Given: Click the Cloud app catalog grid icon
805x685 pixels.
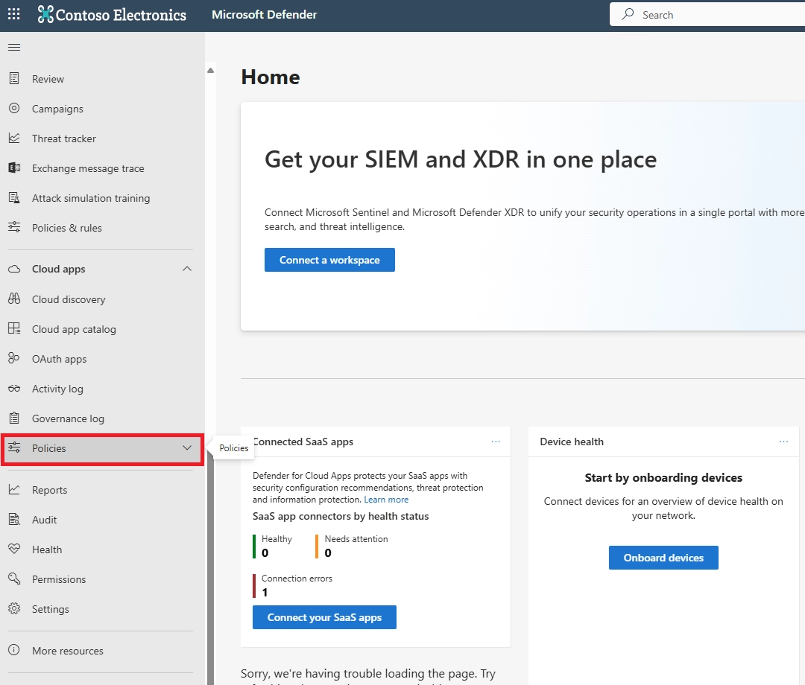Looking at the screenshot, I should pyautogui.click(x=14, y=328).
